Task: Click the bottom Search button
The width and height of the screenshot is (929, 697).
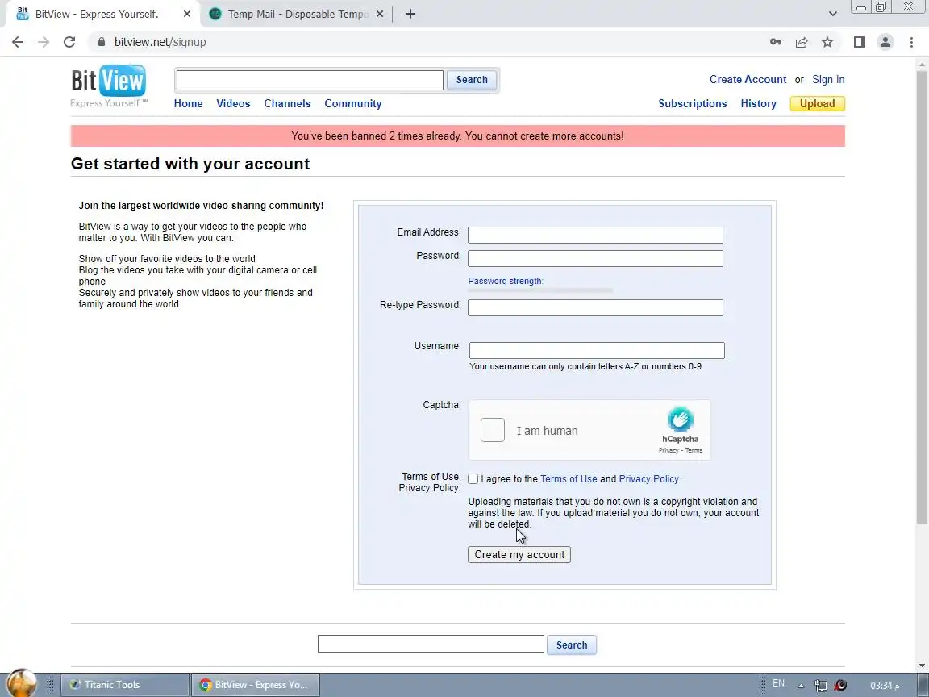Action: (x=572, y=645)
